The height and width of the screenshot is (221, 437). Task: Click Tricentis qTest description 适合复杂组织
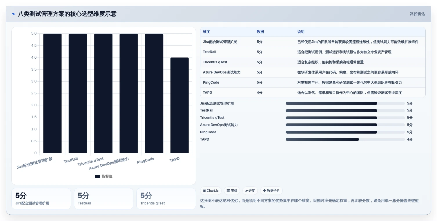click(331, 62)
